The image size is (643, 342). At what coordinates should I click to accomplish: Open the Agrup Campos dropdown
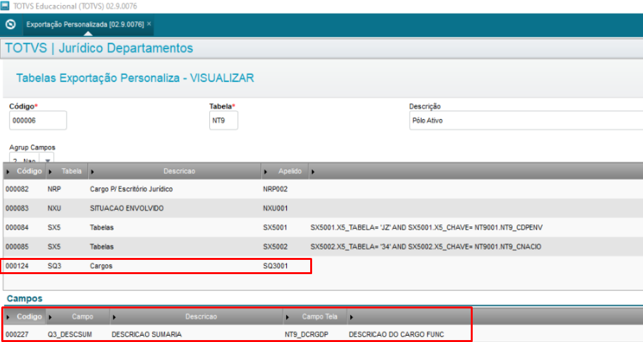pyautogui.click(x=47, y=160)
